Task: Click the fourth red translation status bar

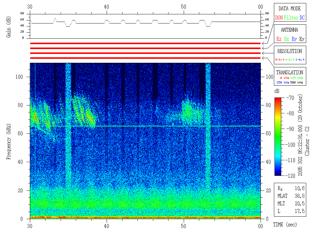Action: tap(145, 58)
